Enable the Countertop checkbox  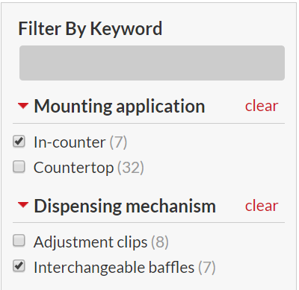click(x=19, y=166)
